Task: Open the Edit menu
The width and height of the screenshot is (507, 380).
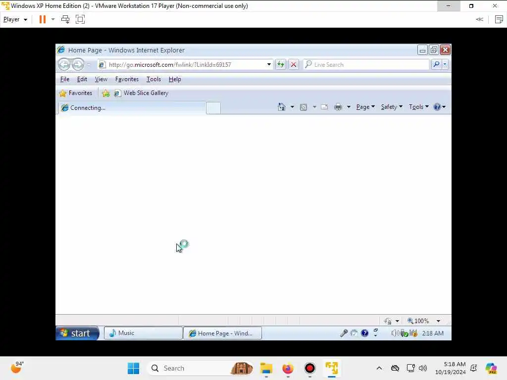Action: pos(82,79)
